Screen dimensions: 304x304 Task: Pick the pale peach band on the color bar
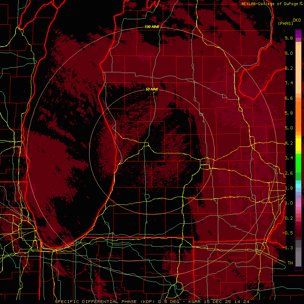pyautogui.click(x=298, y=70)
